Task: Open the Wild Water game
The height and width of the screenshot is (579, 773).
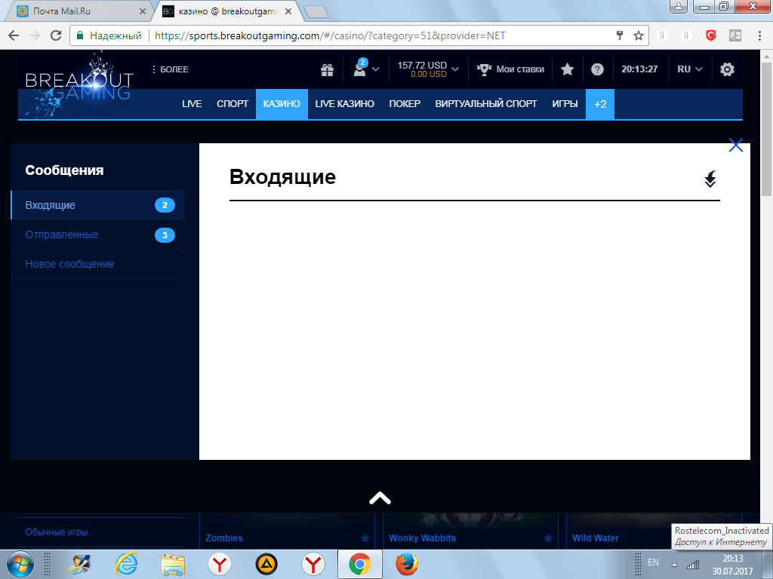Action: (596, 538)
